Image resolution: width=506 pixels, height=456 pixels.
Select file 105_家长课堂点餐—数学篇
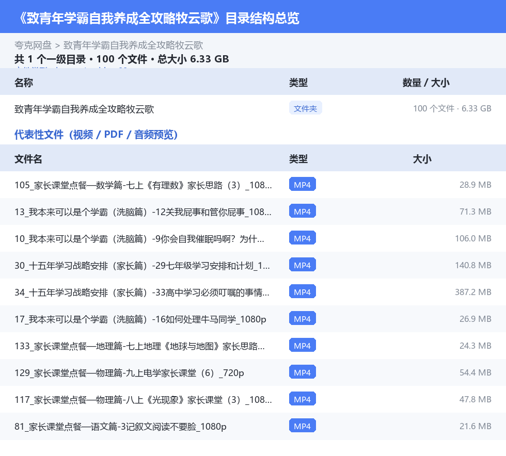point(144,185)
